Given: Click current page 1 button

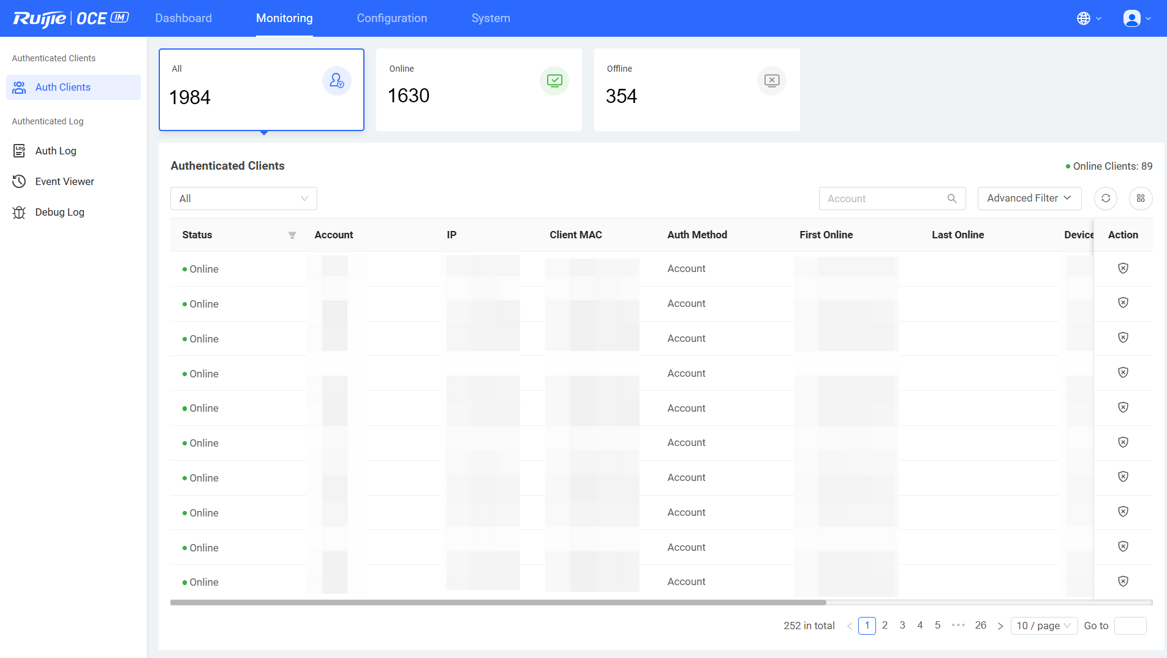Looking at the screenshot, I should [x=867, y=626].
